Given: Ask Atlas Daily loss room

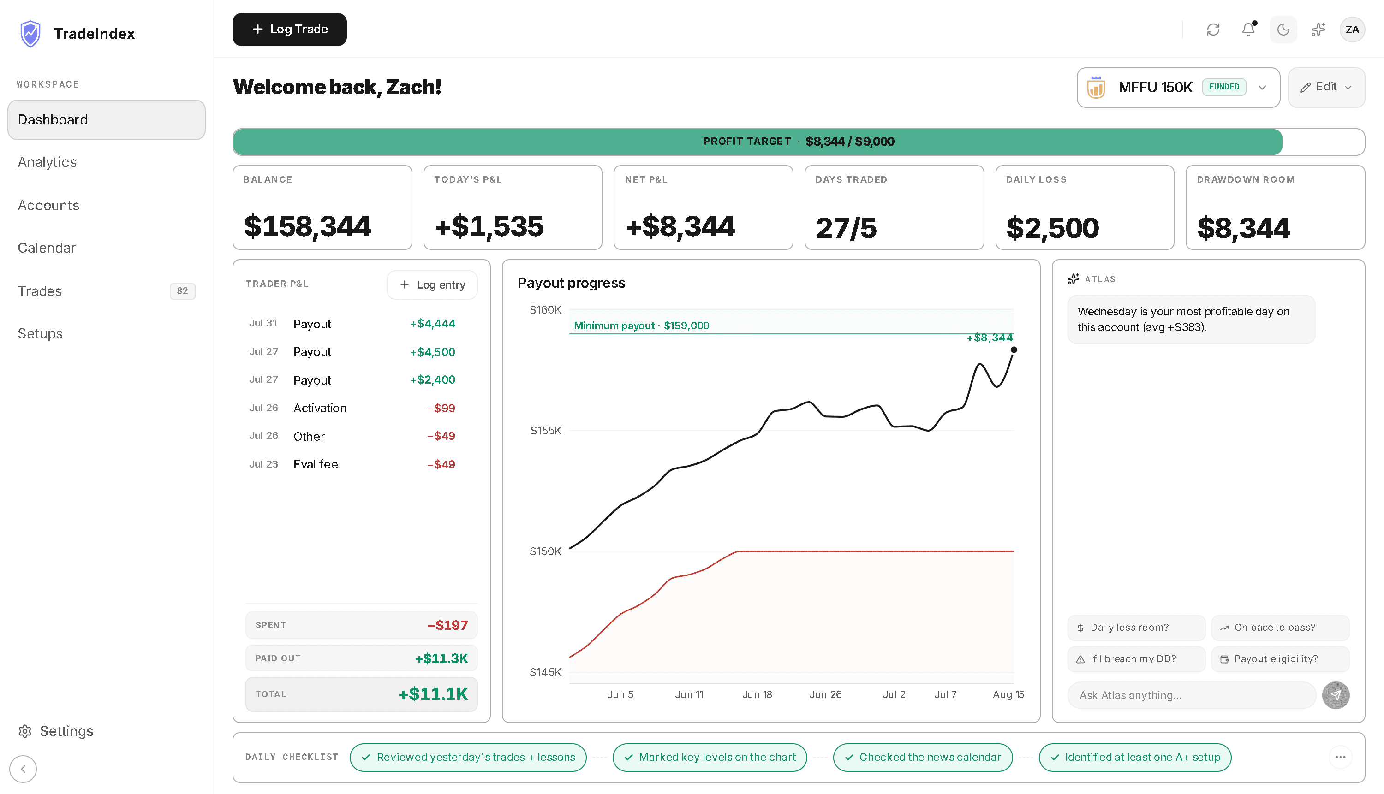Looking at the screenshot, I should [1136, 628].
